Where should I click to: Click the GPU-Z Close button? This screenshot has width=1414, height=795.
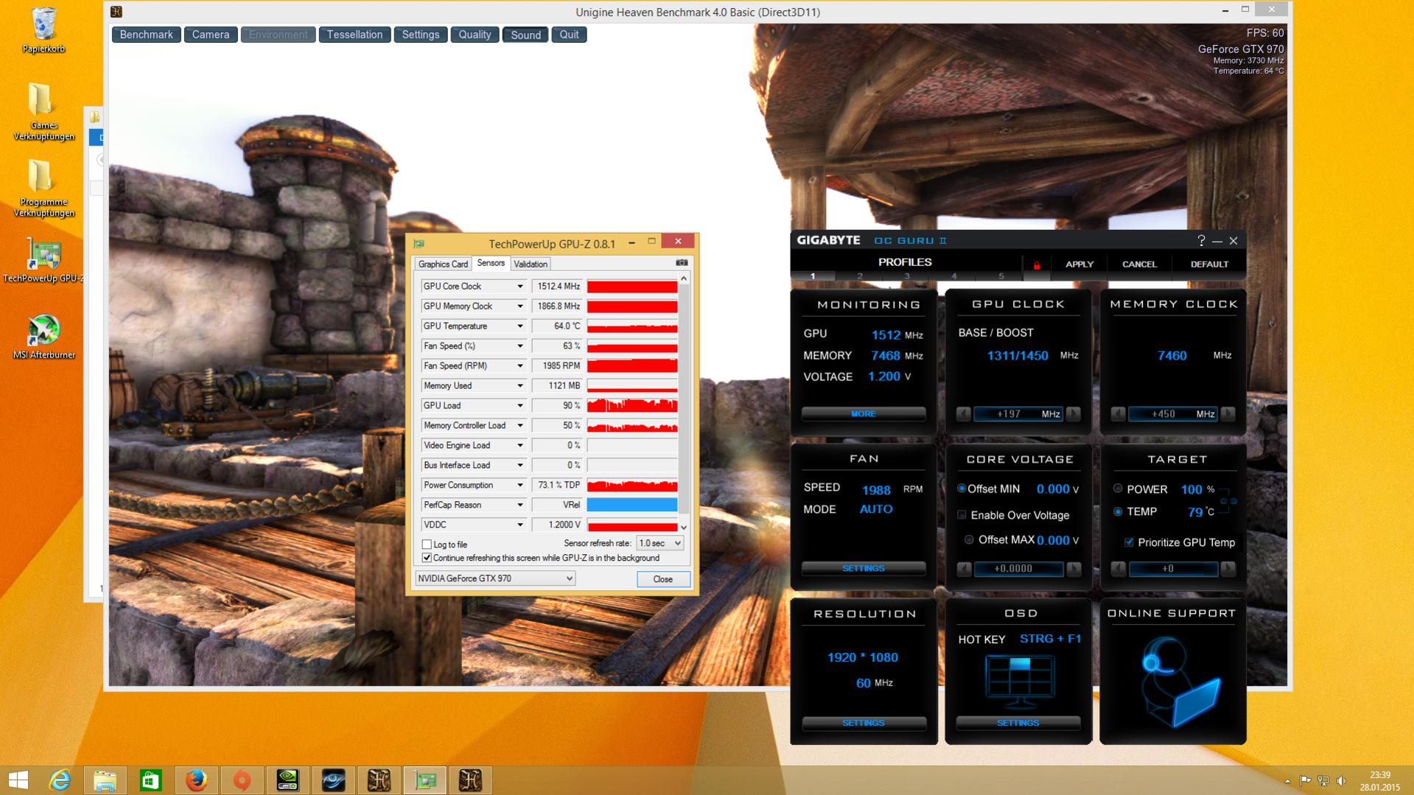coord(663,579)
